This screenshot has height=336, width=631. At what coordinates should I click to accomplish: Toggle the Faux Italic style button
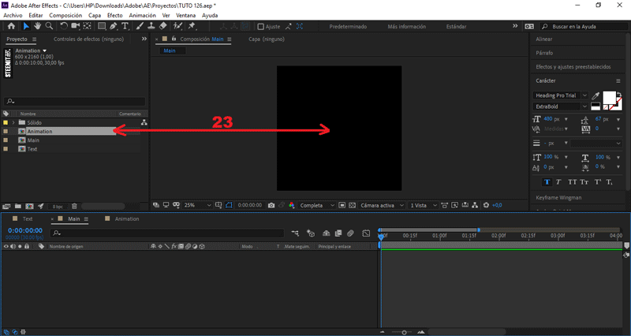(x=558, y=182)
